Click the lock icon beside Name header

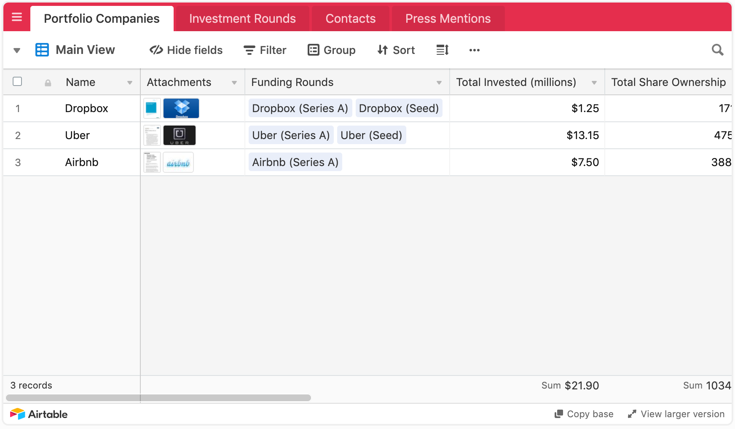48,83
